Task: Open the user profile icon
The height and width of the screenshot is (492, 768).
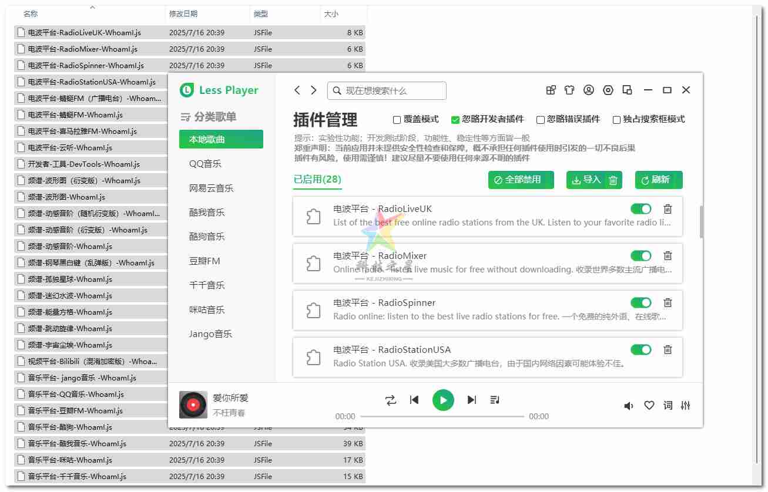Action: coord(588,90)
